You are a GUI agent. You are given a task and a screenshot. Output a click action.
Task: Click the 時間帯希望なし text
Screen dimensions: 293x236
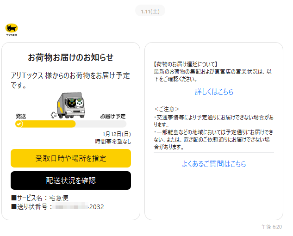113,141
